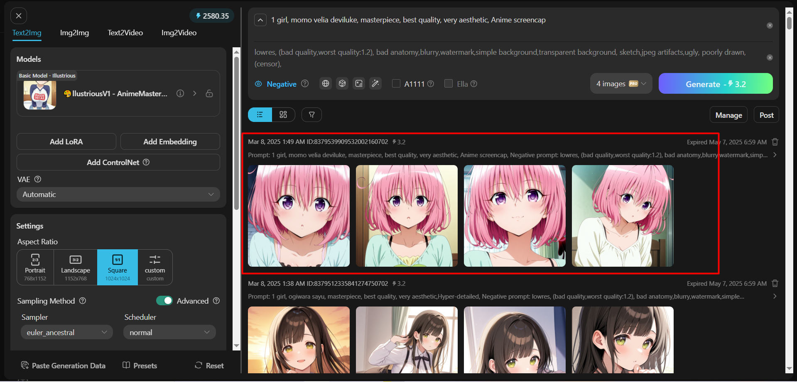The height and width of the screenshot is (382, 797).
Task: Switch to grid view layout
Action: pyautogui.click(x=283, y=114)
